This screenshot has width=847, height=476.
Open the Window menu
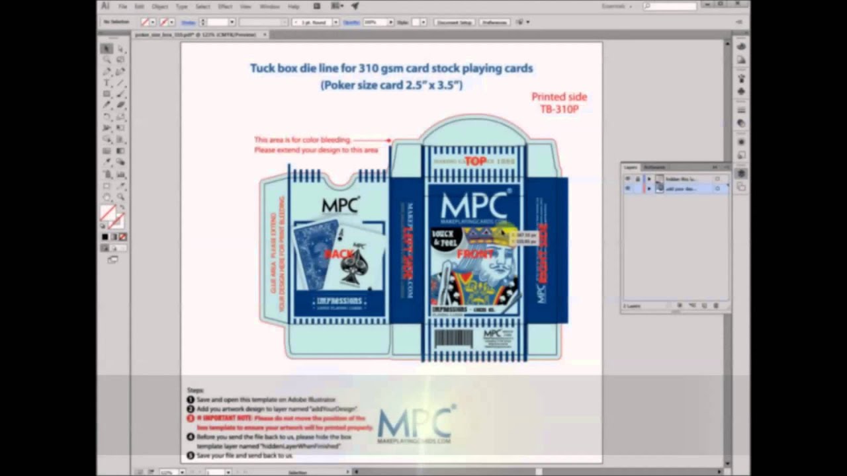269,6
